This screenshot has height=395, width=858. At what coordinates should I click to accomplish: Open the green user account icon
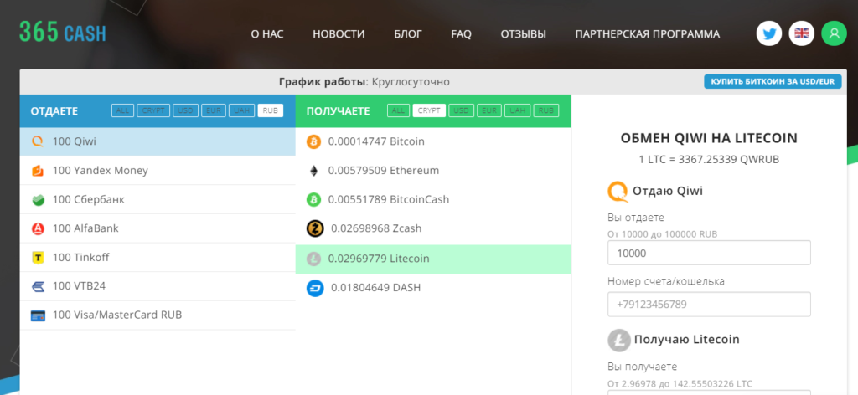[x=834, y=33]
